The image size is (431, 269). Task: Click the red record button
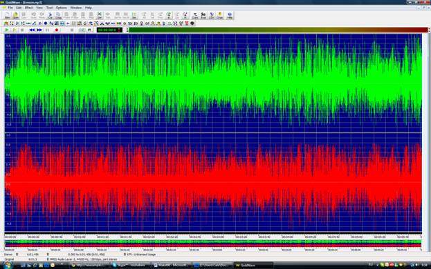click(57, 30)
